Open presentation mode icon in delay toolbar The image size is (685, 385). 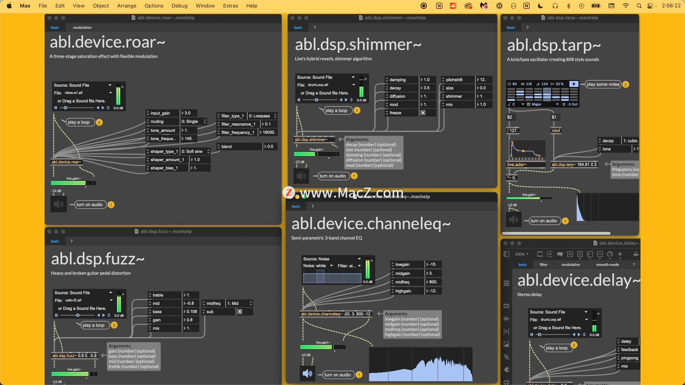point(540,254)
